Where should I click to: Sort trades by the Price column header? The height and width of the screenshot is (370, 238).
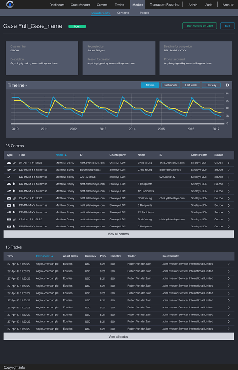103,256
